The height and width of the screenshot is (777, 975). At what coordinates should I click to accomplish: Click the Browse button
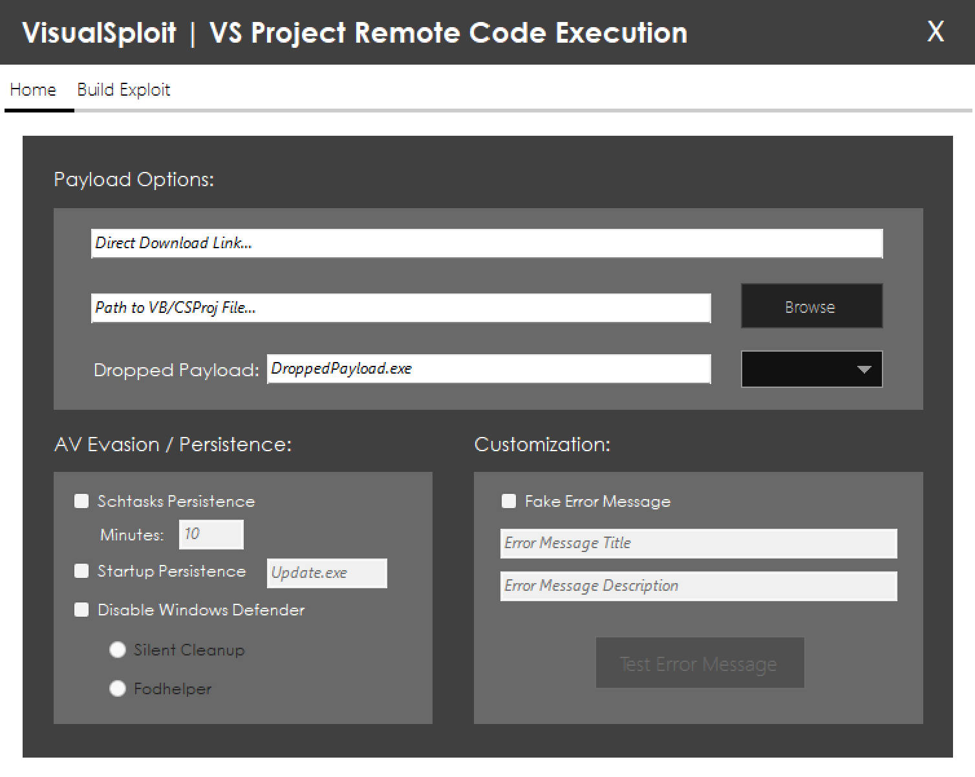click(x=811, y=306)
